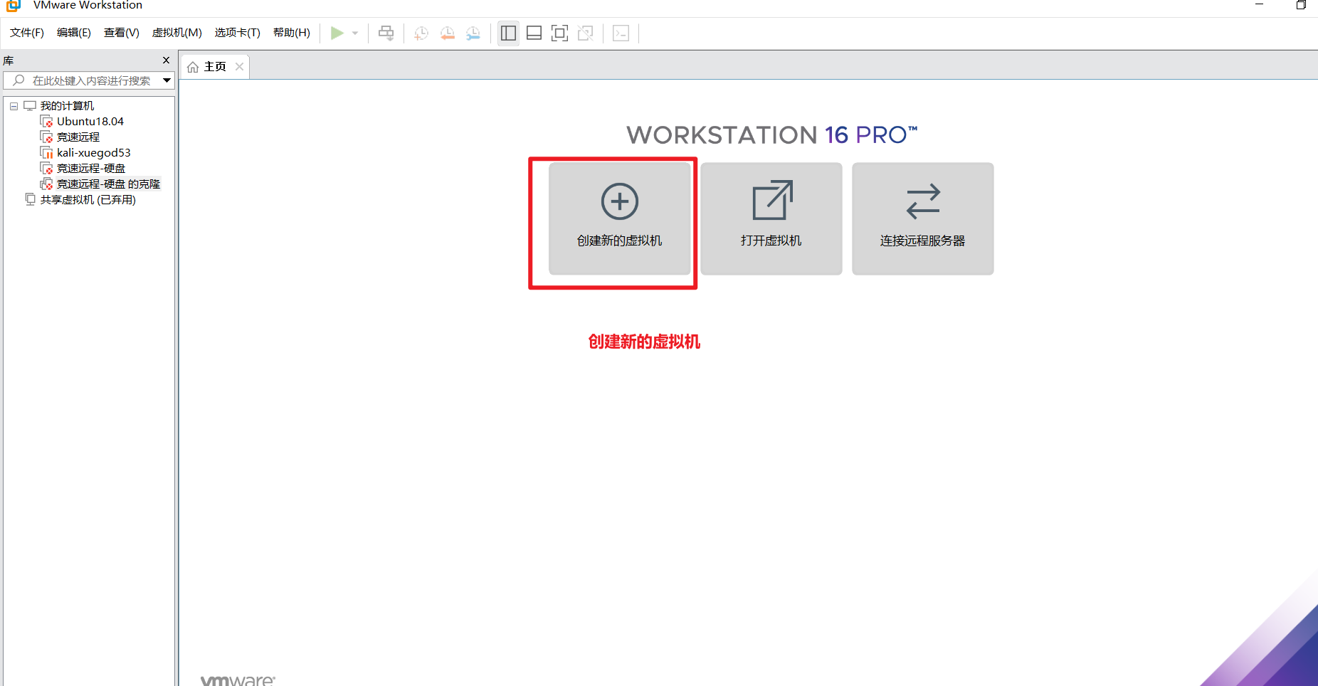Screen dimensions: 1318x686
Task: Open the snapshot manager wrench clock icon
Action: click(473, 33)
